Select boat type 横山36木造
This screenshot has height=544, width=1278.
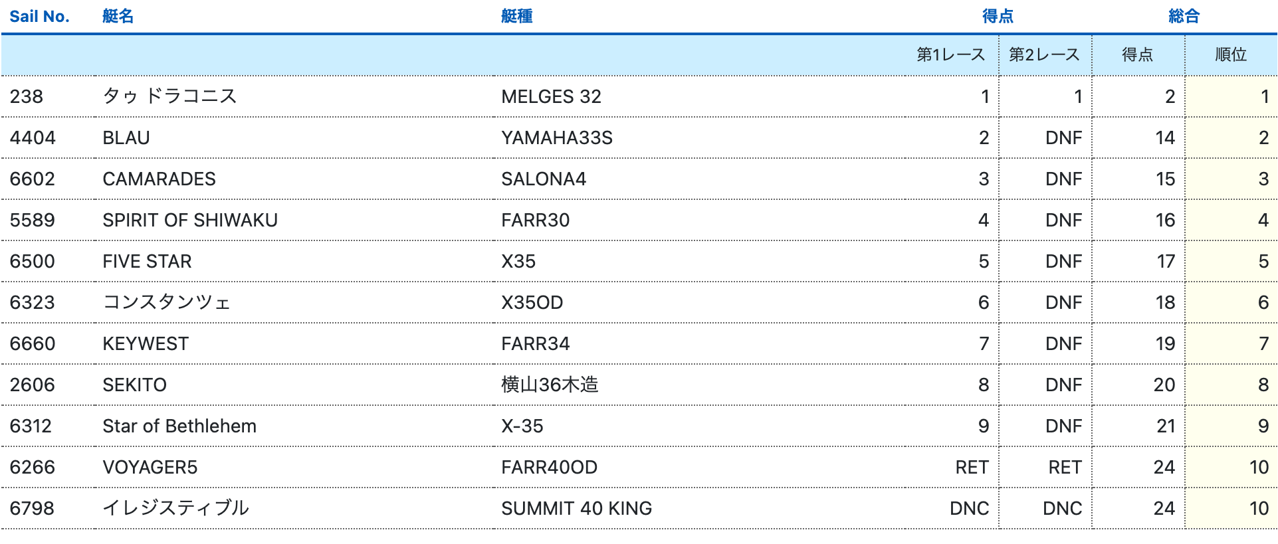(550, 385)
